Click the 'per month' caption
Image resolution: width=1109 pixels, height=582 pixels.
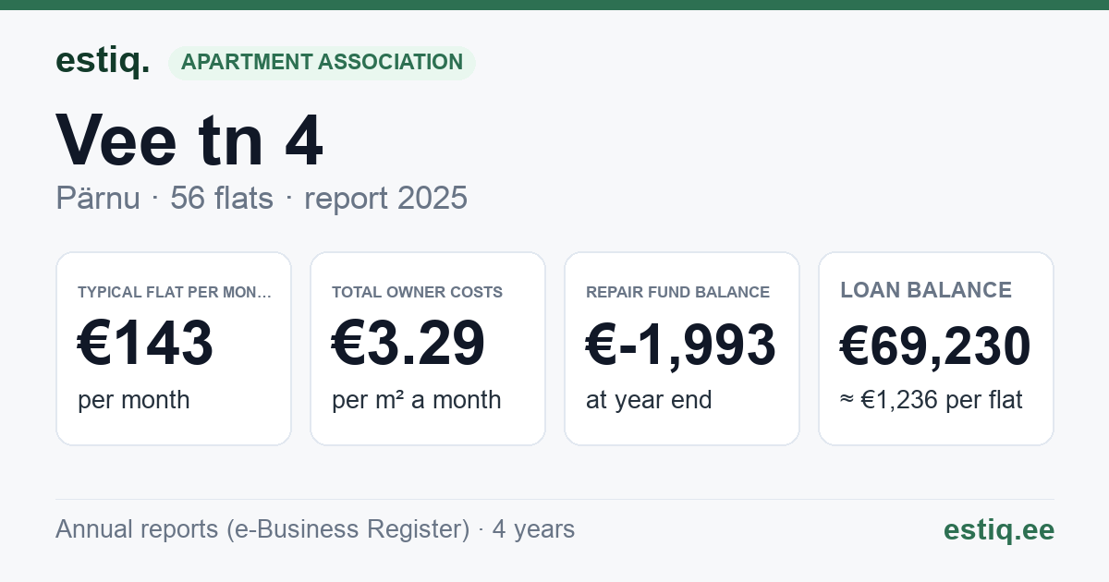click(x=134, y=400)
